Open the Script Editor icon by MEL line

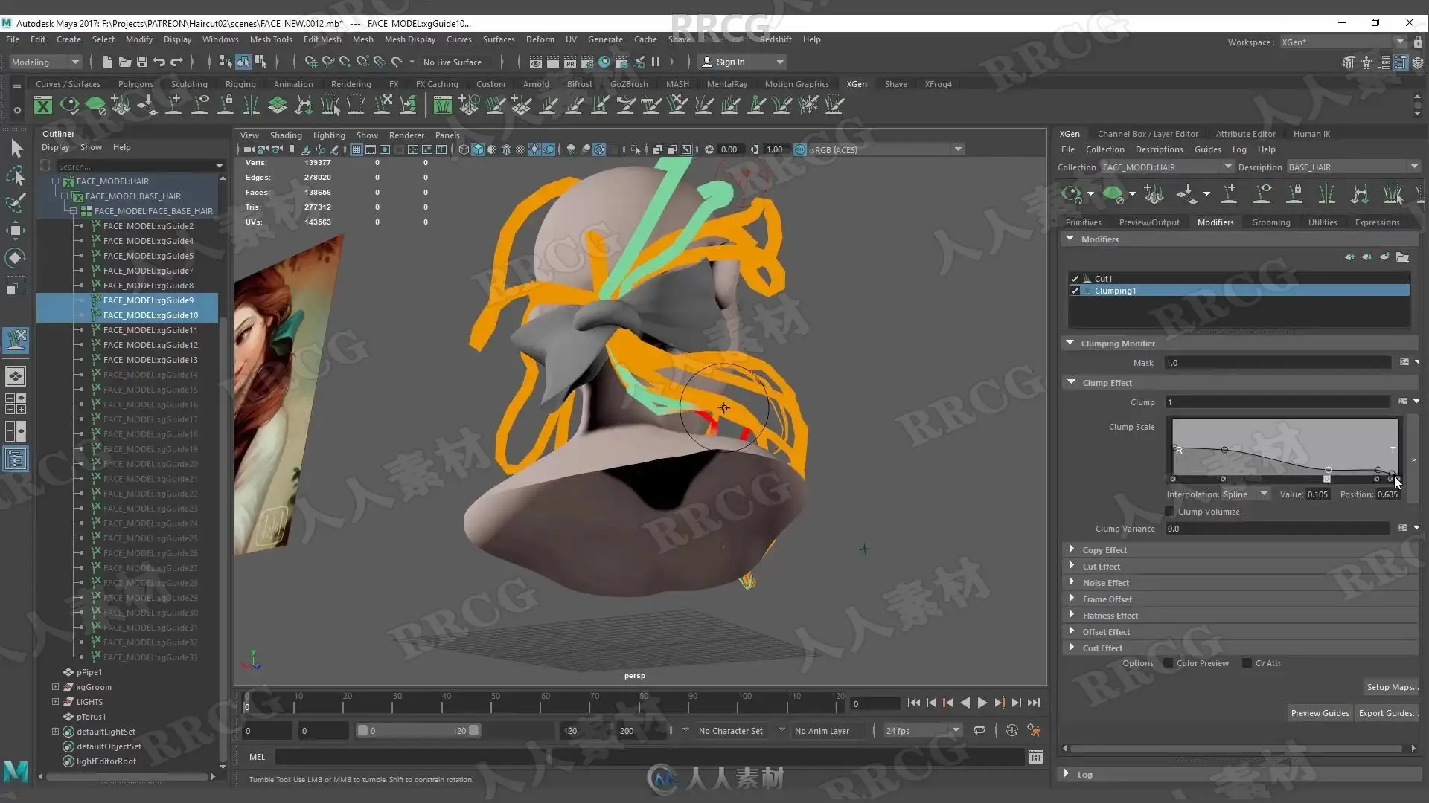1035,757
